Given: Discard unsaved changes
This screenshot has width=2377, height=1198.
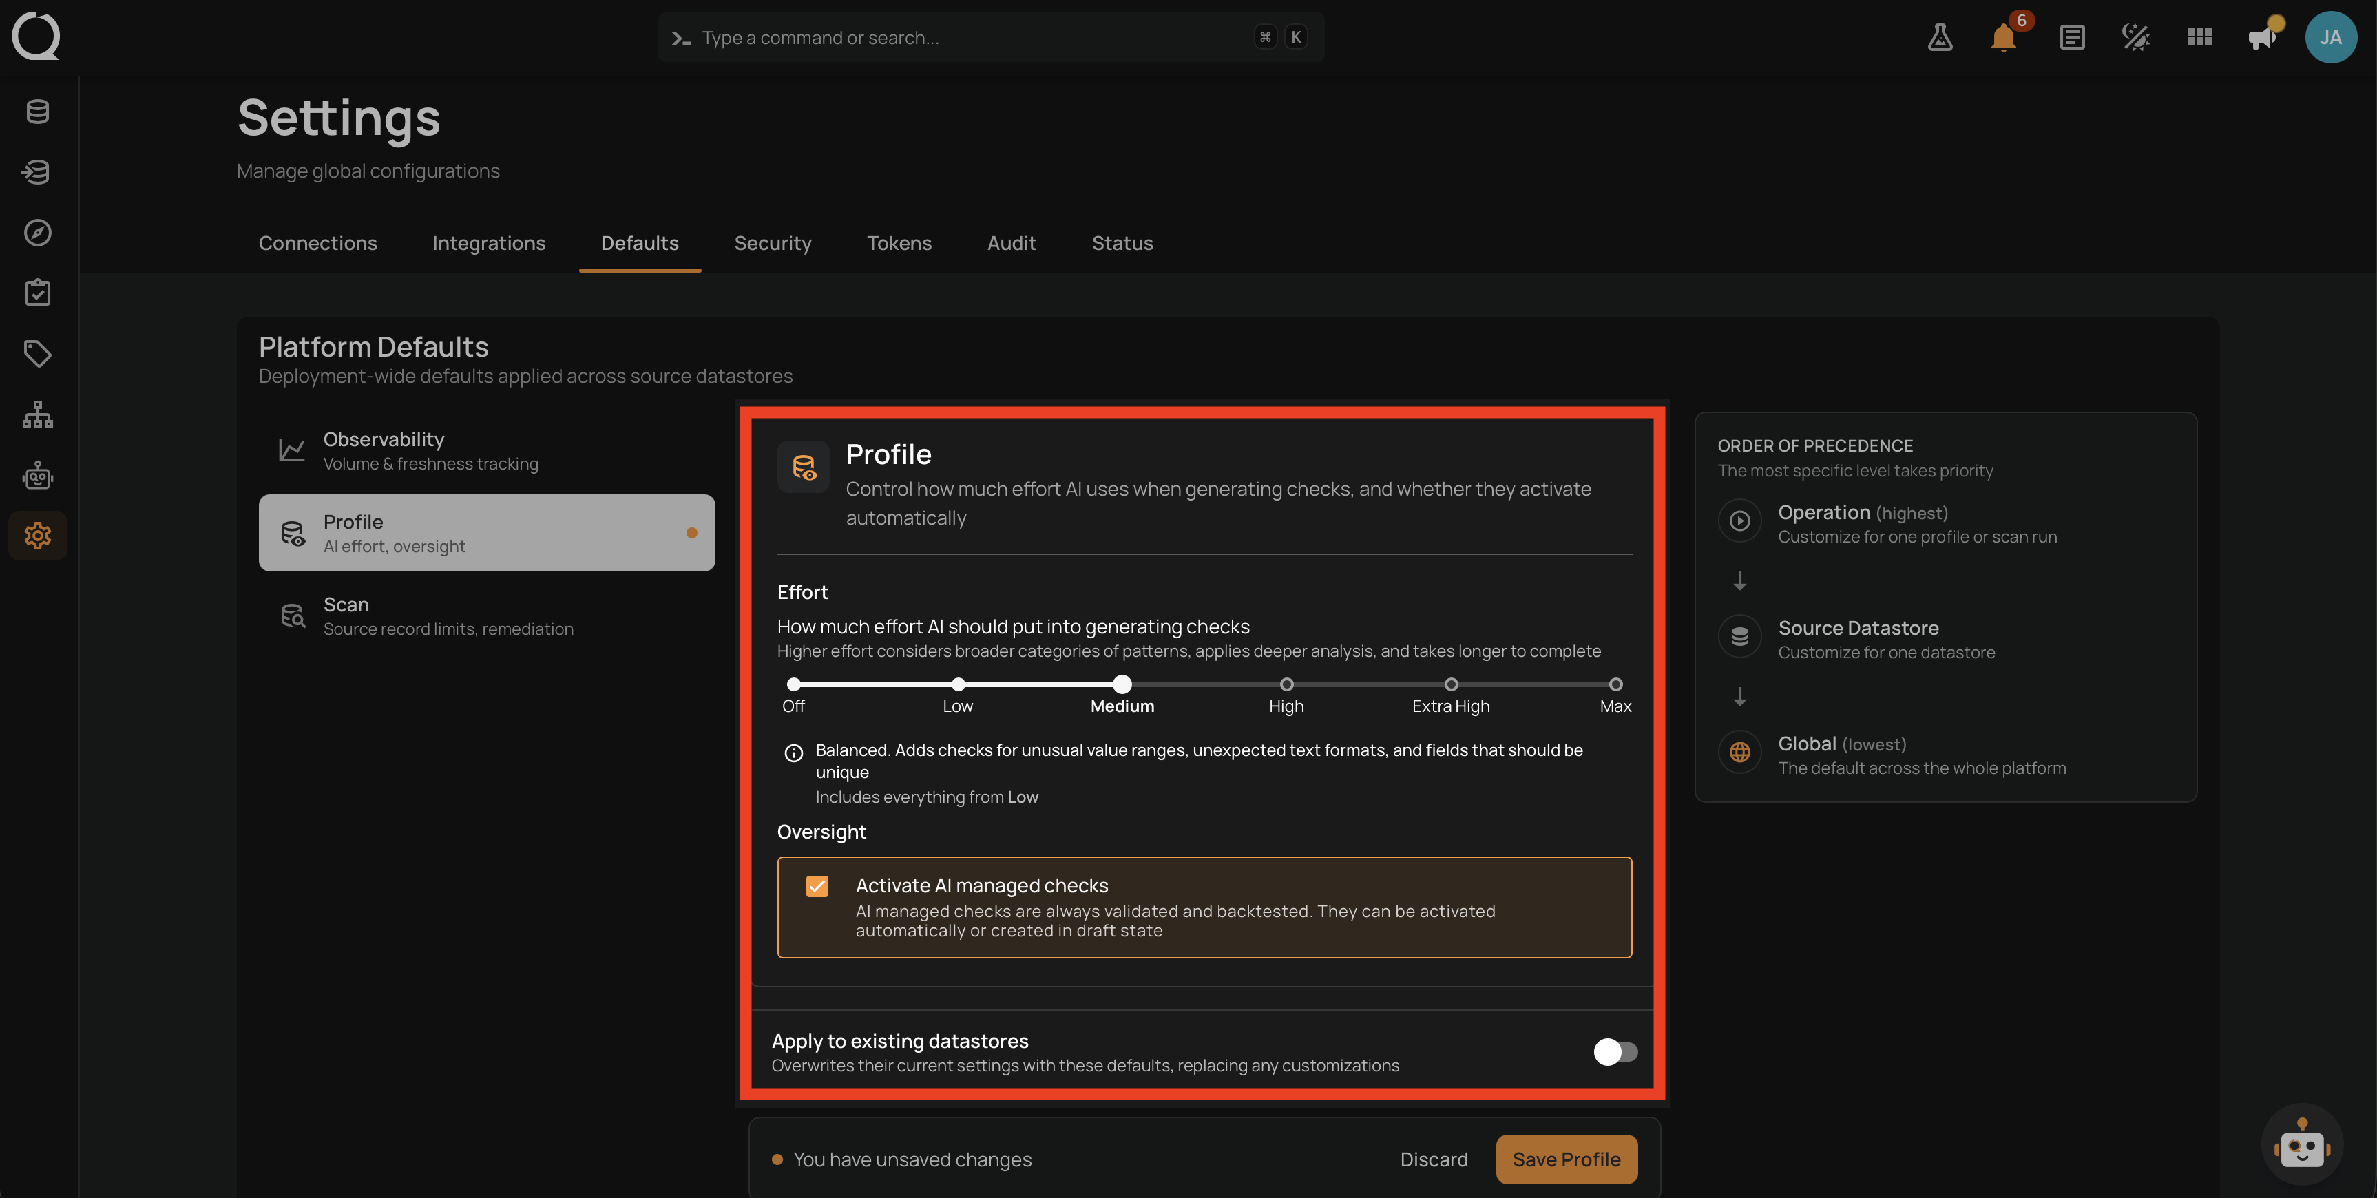Looking at the screenshot, I should tap(1433, 1159).
